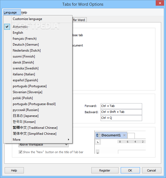
Task: Click the Register button
Action: pyautogui.click(x=105, y=170)
